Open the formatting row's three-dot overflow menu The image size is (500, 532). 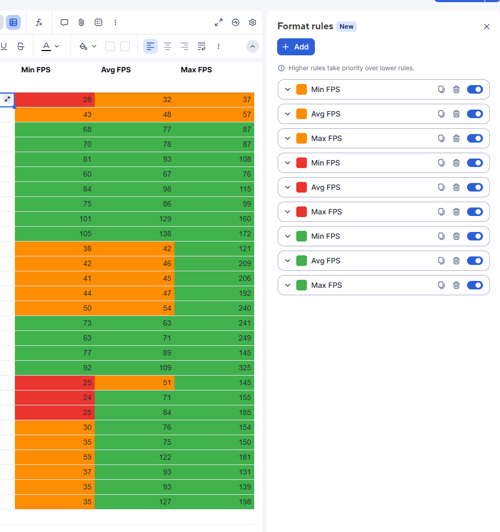tap(219, 46)
